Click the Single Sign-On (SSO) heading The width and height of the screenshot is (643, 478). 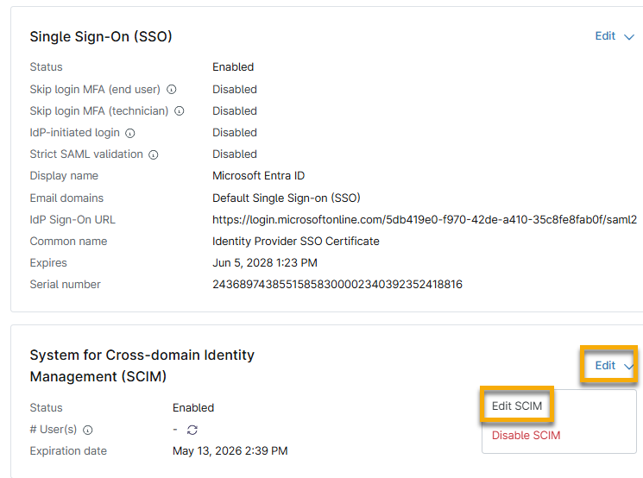point(101,36)
